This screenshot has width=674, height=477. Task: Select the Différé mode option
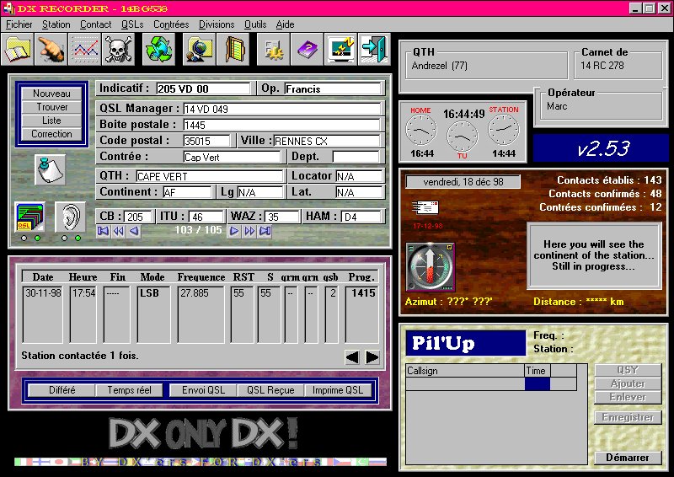tap(62, 390)
